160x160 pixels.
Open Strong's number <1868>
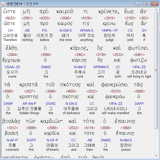pyautogui.click(x=126, y=128)
